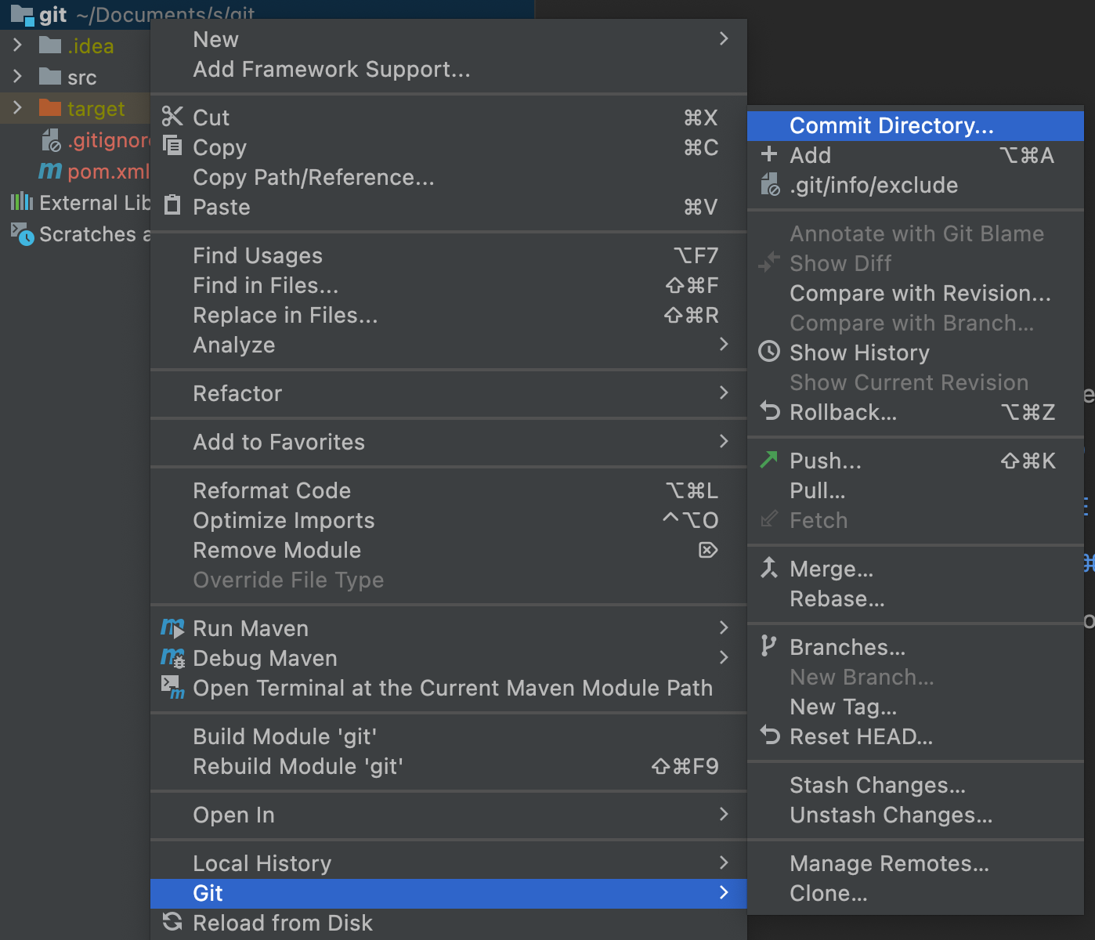Viewport: 1095px width, 940px height.
Task: Click the Show History clock icon
Action: (769, 352)
